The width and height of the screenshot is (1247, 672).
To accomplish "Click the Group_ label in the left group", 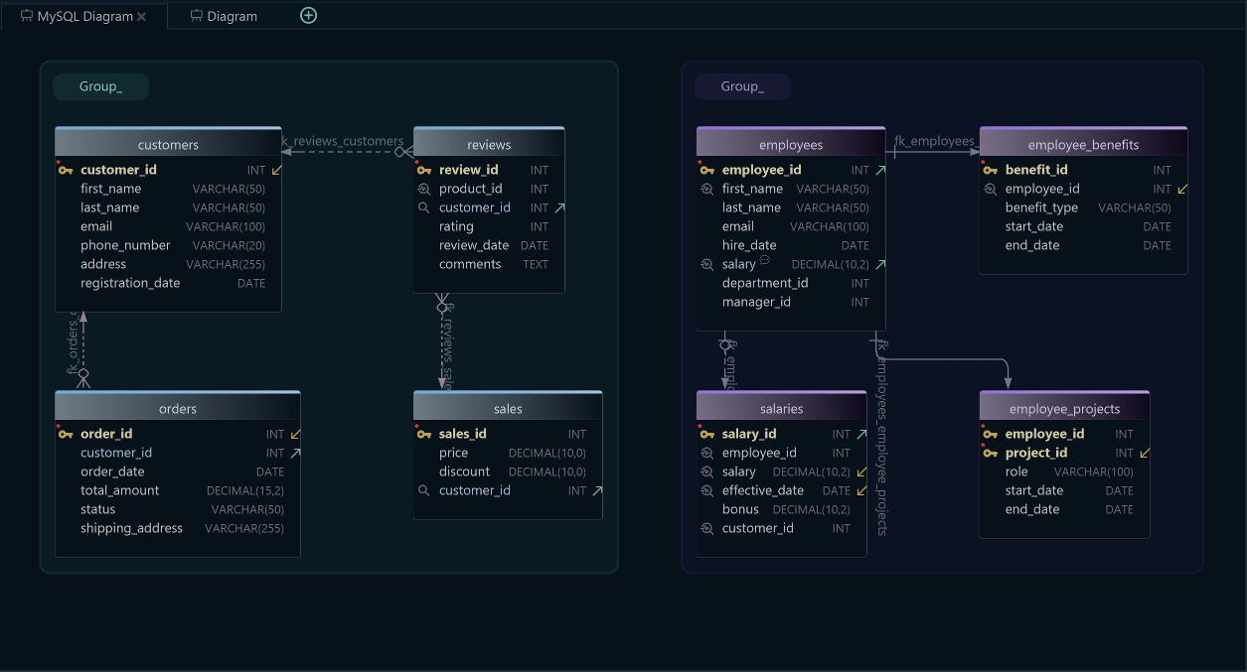I will [99, 86].
